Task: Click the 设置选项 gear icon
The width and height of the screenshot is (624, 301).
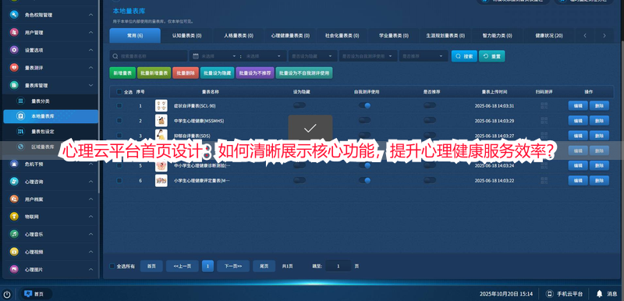Action: pyautogui.click(x=14, y=50)
